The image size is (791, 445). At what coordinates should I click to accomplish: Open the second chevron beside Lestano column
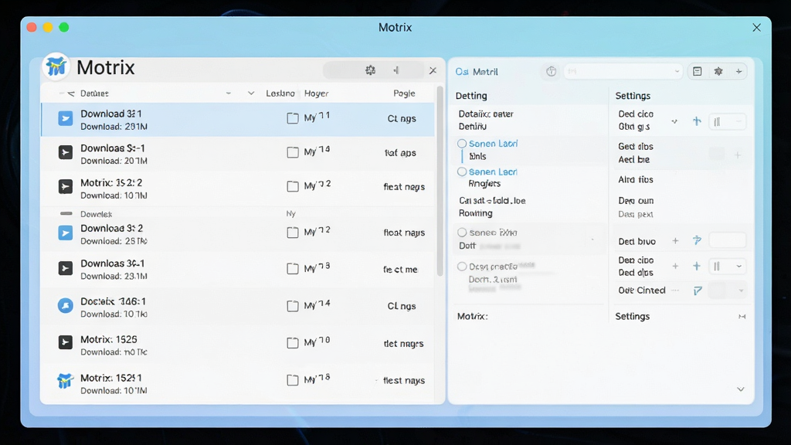click(x=251, y=93)
